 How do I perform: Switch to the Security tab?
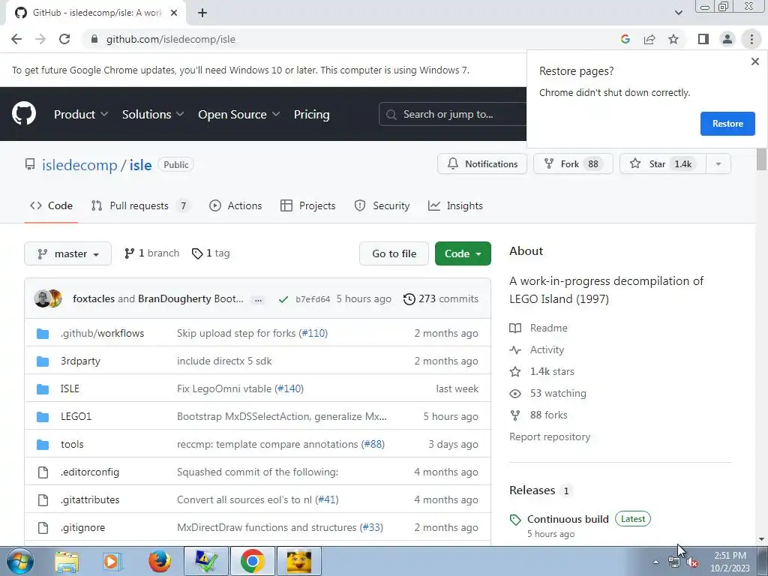pyautogui.click(x=382, y=205)
